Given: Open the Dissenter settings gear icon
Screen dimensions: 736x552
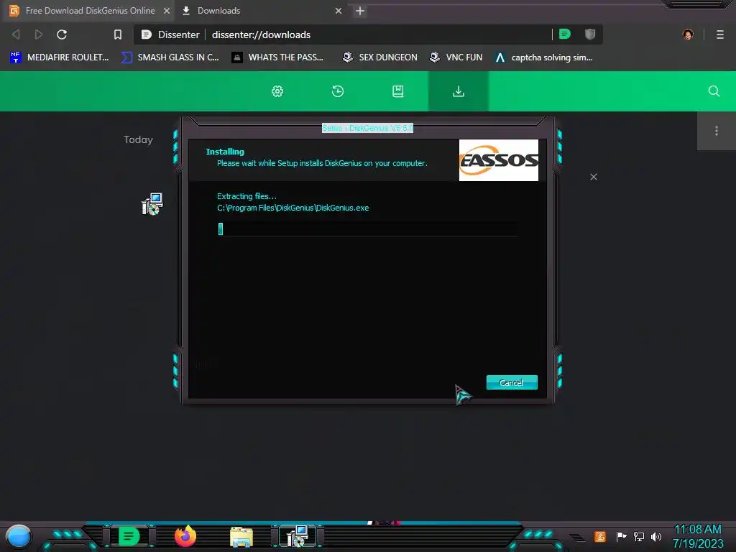Looking at the screenshot, I should [x=277, y=91].
